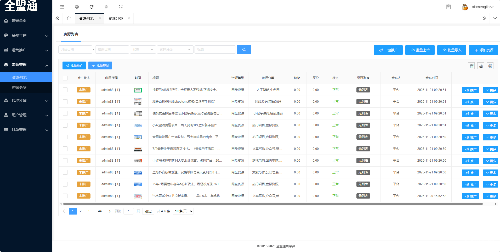Select checkbox of the last table row

(x=65, y=196)
